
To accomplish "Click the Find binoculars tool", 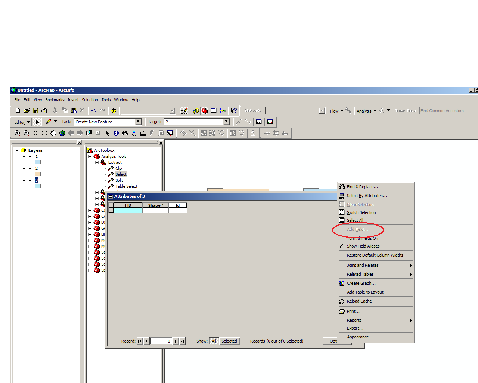I will (125, 133).
